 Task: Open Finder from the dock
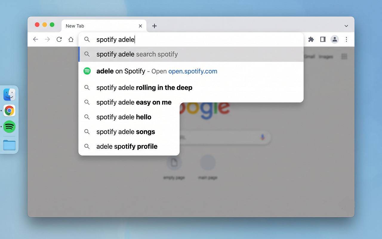click(9, 95)
